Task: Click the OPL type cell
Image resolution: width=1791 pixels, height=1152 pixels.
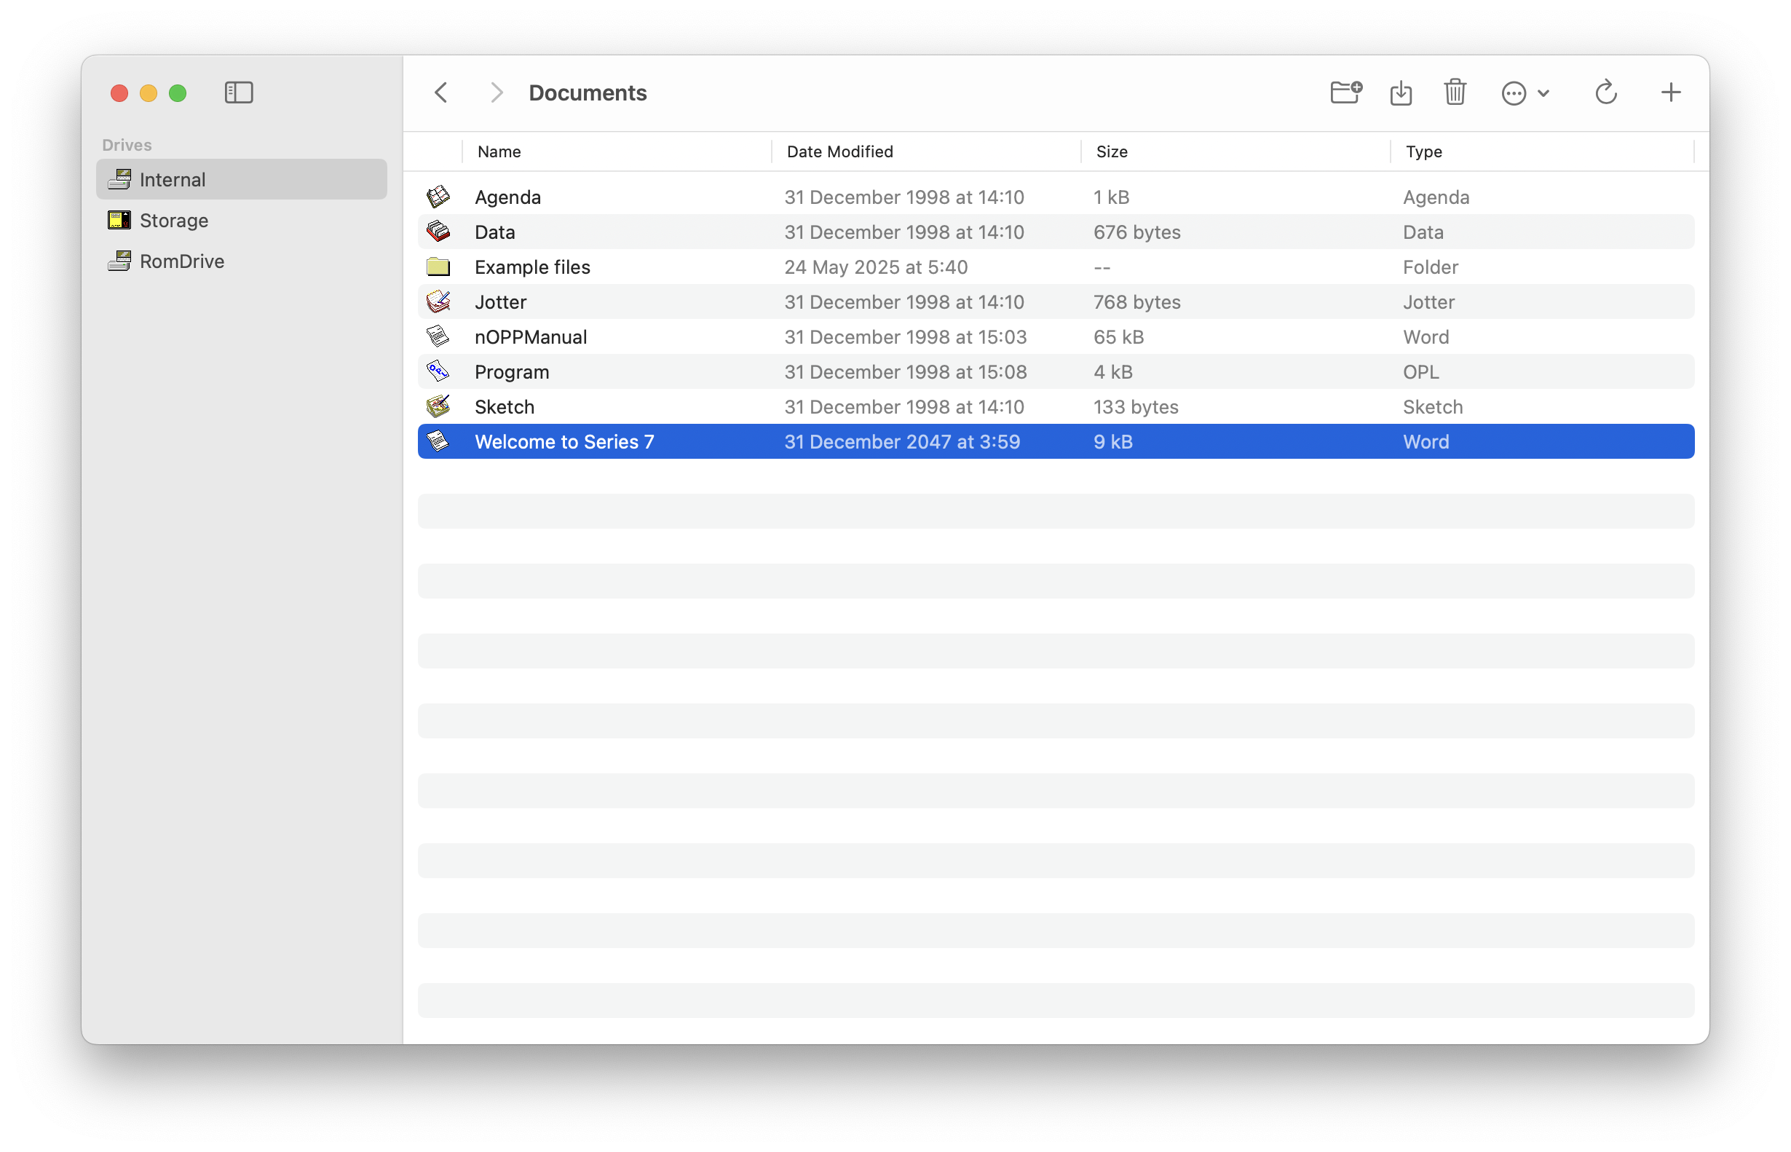Action: click(1421, 372)
